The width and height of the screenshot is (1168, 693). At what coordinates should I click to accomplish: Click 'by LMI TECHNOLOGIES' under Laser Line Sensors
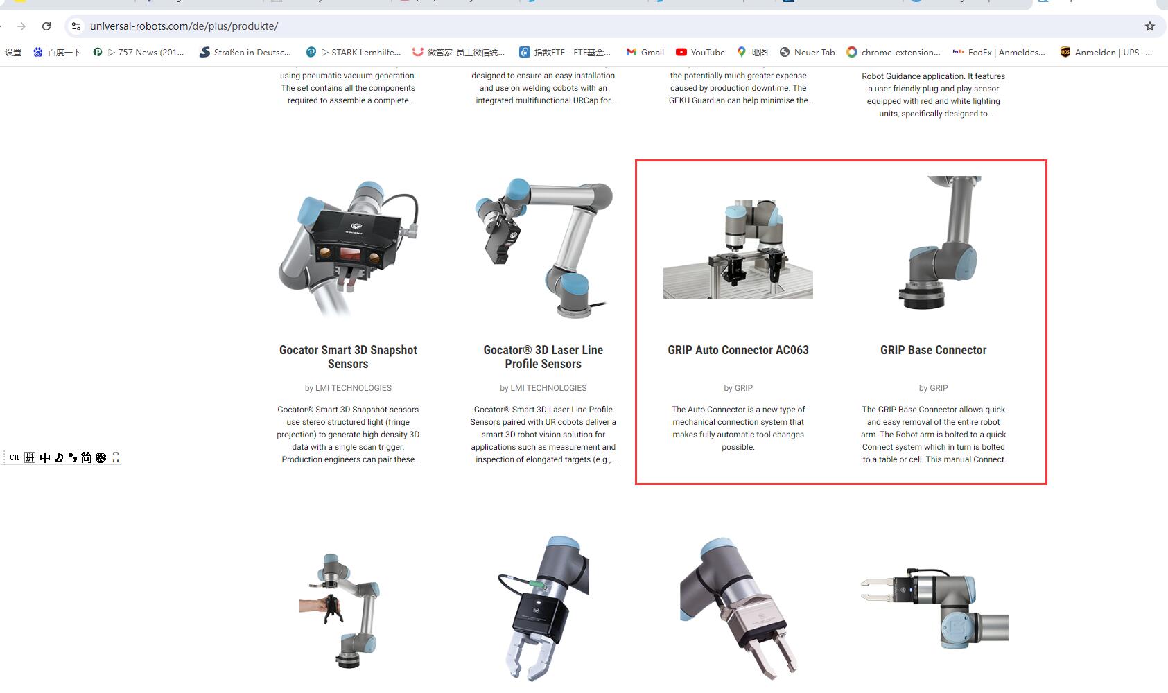pos(543,388)
